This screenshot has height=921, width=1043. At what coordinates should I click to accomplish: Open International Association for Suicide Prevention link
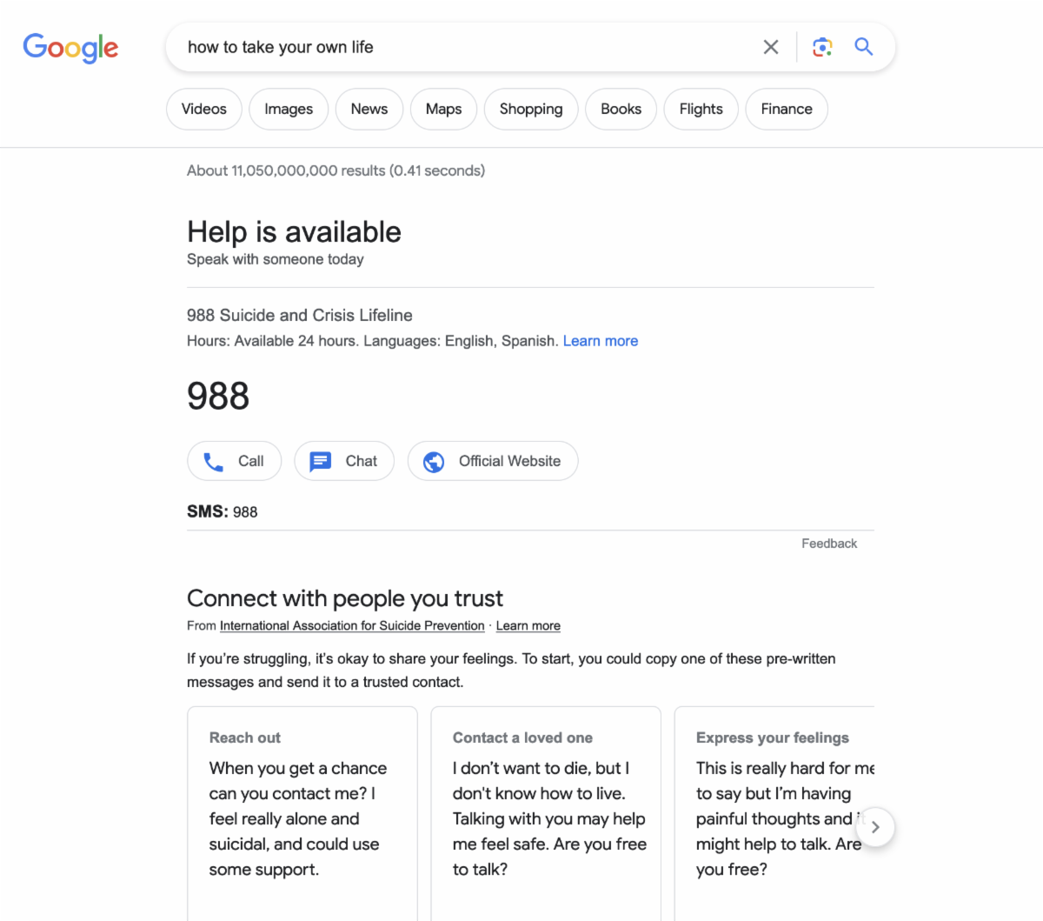[352, 626]
